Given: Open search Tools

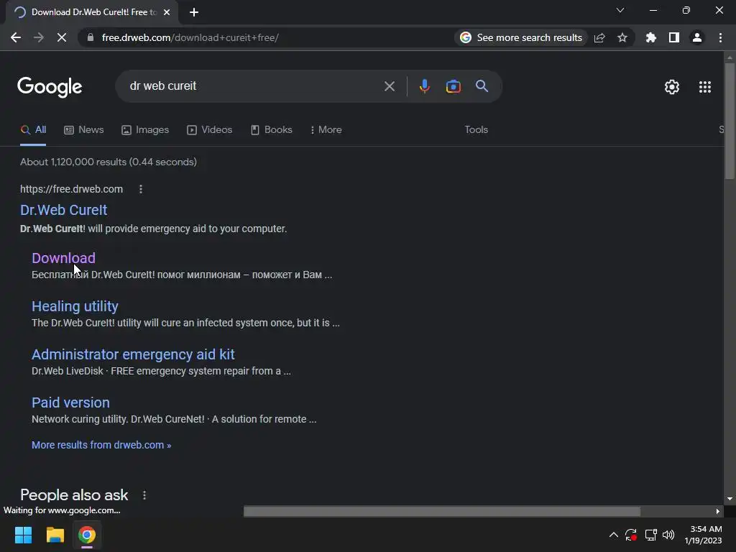Looking at the screenshot, I should tap(476, 130).
